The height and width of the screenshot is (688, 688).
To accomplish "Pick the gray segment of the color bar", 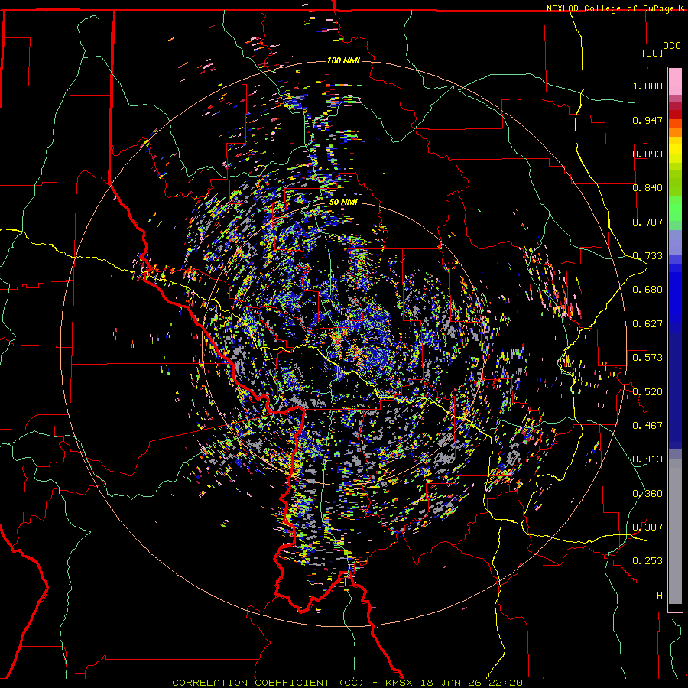I will [x=675, y=531].
